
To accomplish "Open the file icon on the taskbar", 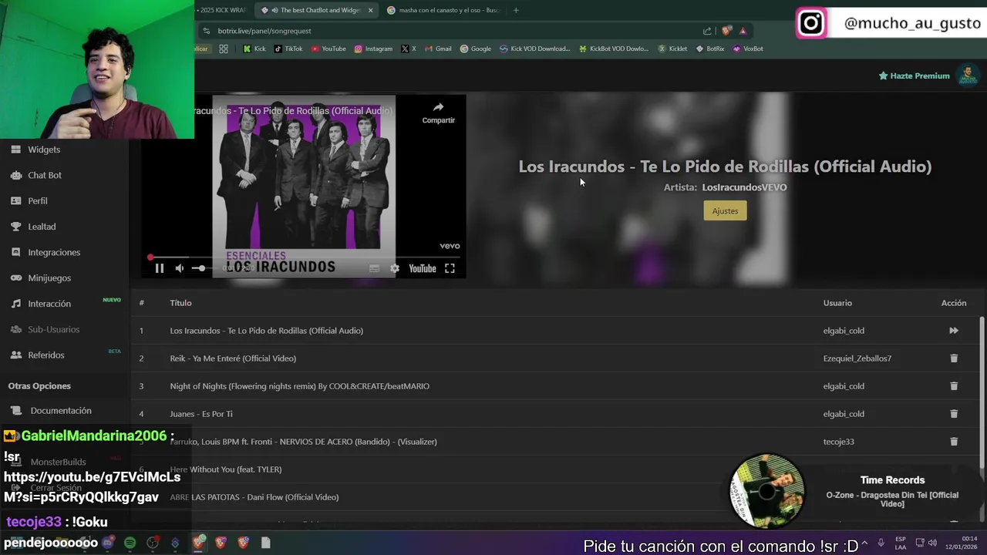I will coord(265,543).
